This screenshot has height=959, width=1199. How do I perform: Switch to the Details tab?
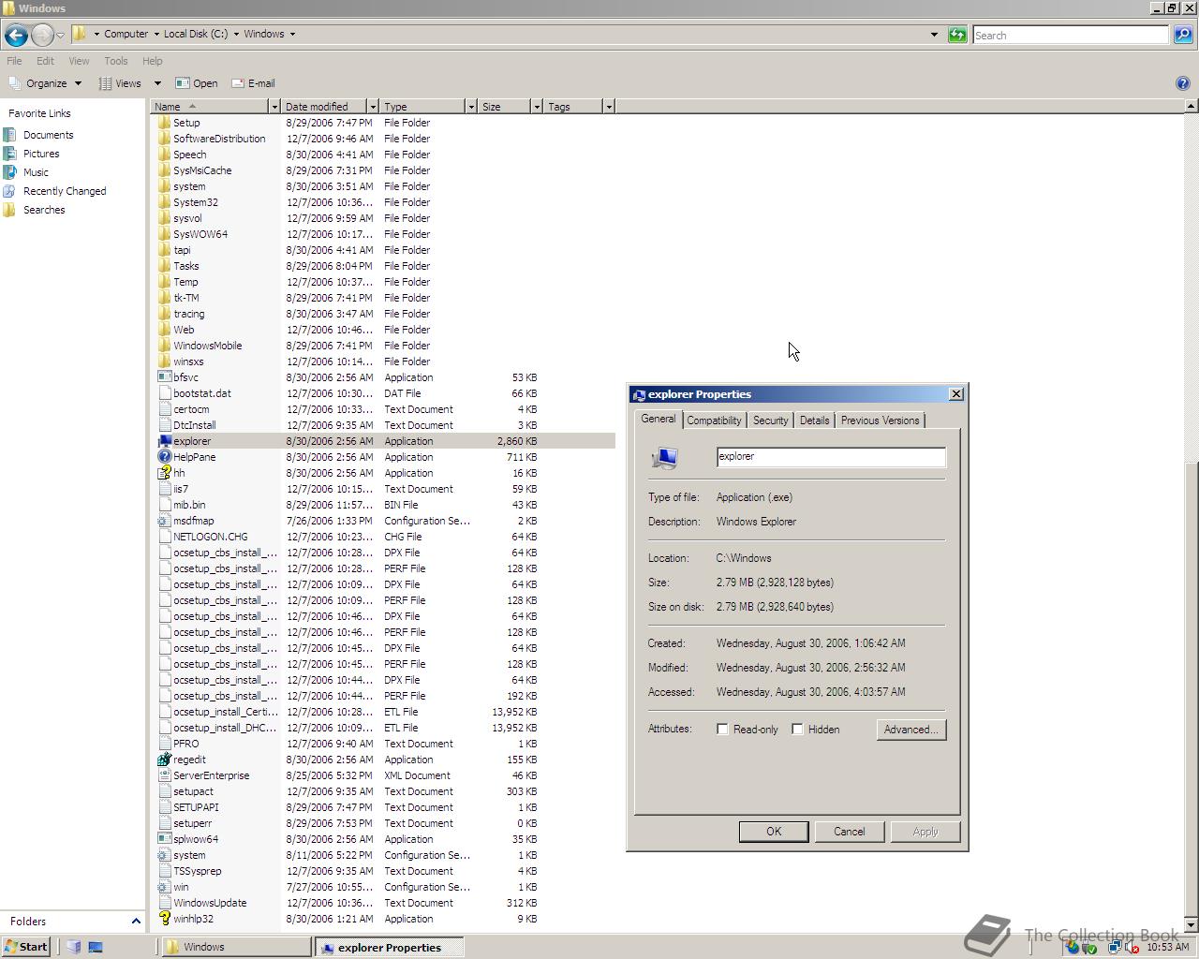coord(814,420)
